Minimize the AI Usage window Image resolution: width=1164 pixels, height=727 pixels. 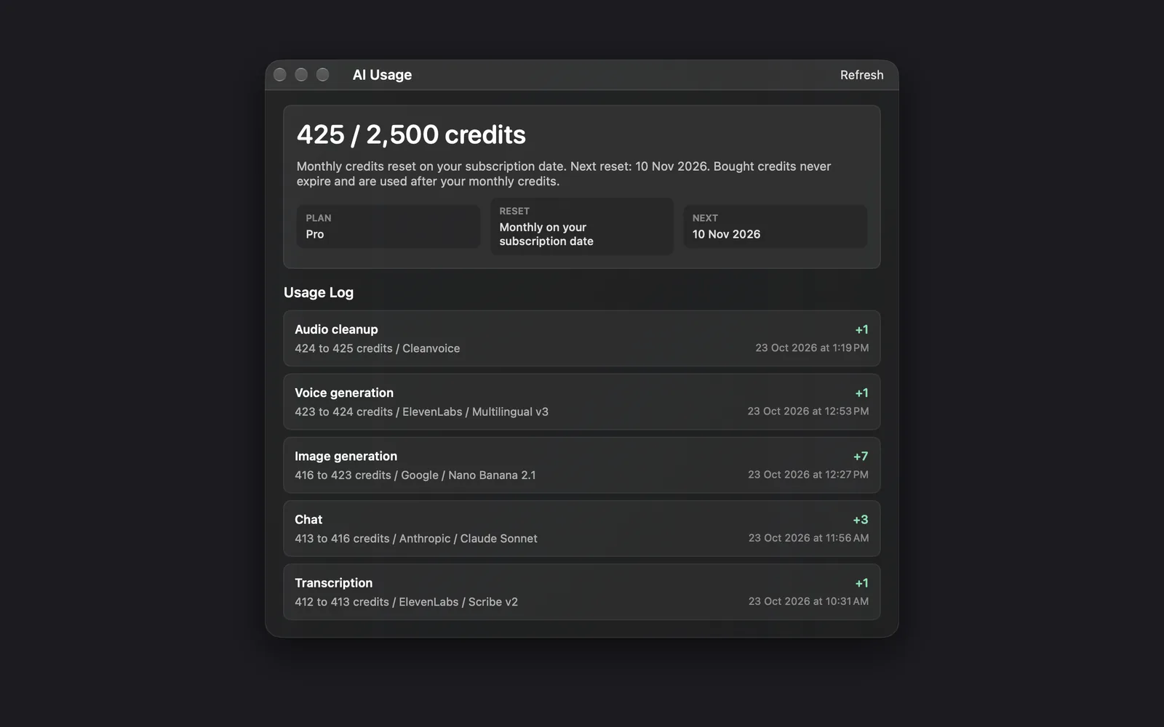coord(301,75)
